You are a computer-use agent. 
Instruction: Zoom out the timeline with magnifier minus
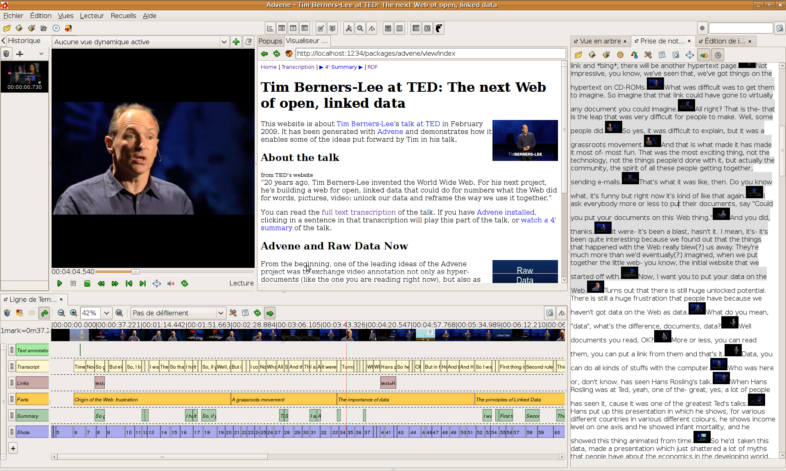(61, 313)
